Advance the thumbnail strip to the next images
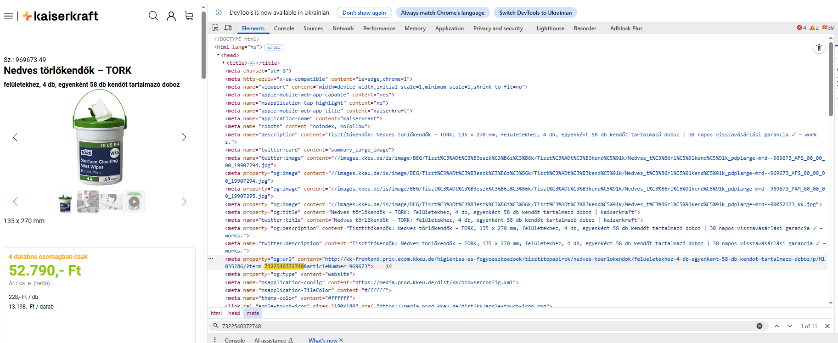Screen dimensions: 838x343 184,202
